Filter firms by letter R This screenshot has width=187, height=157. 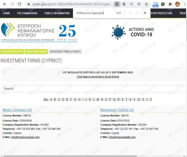[x=118, y=99]
